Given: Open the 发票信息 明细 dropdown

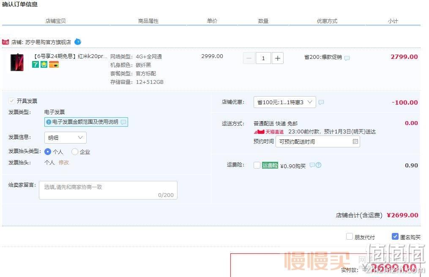Looking at the screenshot, I should 66,138.
